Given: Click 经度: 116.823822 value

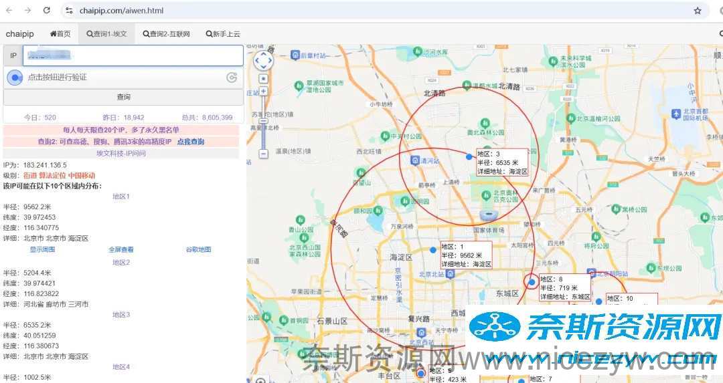Looking at the screenshot, I should click(x=31, y=293).
